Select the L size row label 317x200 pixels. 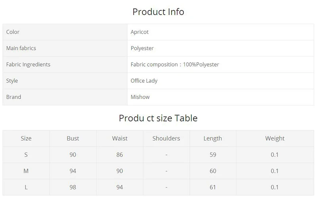coord(26,187)
